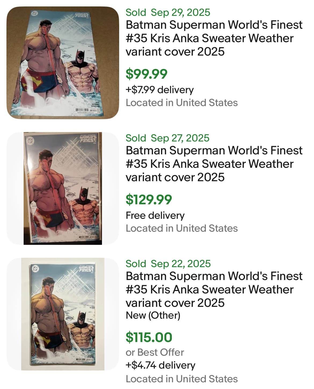Tap the 'Free delivery' text
Image resolution: width=314 pixels, height=389 pixels.
point(155,215)
